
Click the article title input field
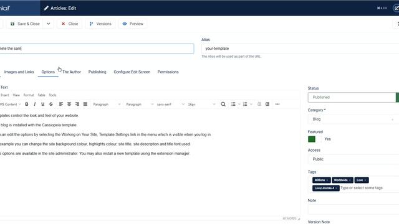(x=97, y=49)
